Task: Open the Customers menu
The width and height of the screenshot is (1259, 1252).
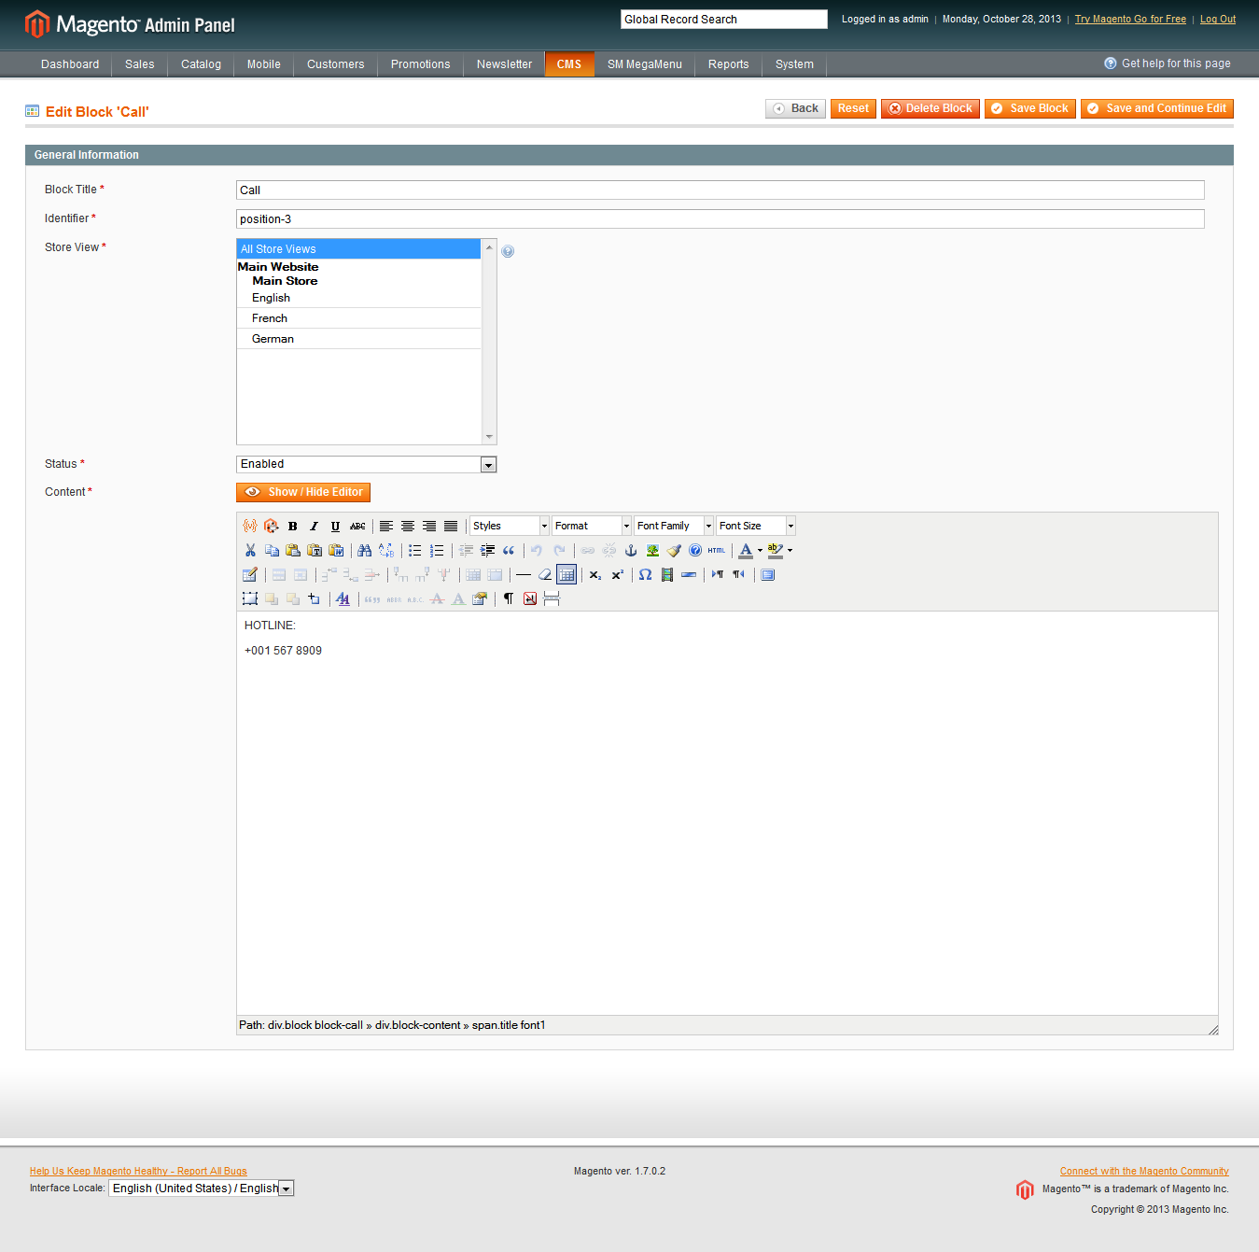Action: coord(336,64)
